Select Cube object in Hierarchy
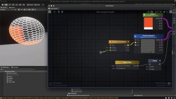This screenshot has height=99, width=176. pos(9,80)
